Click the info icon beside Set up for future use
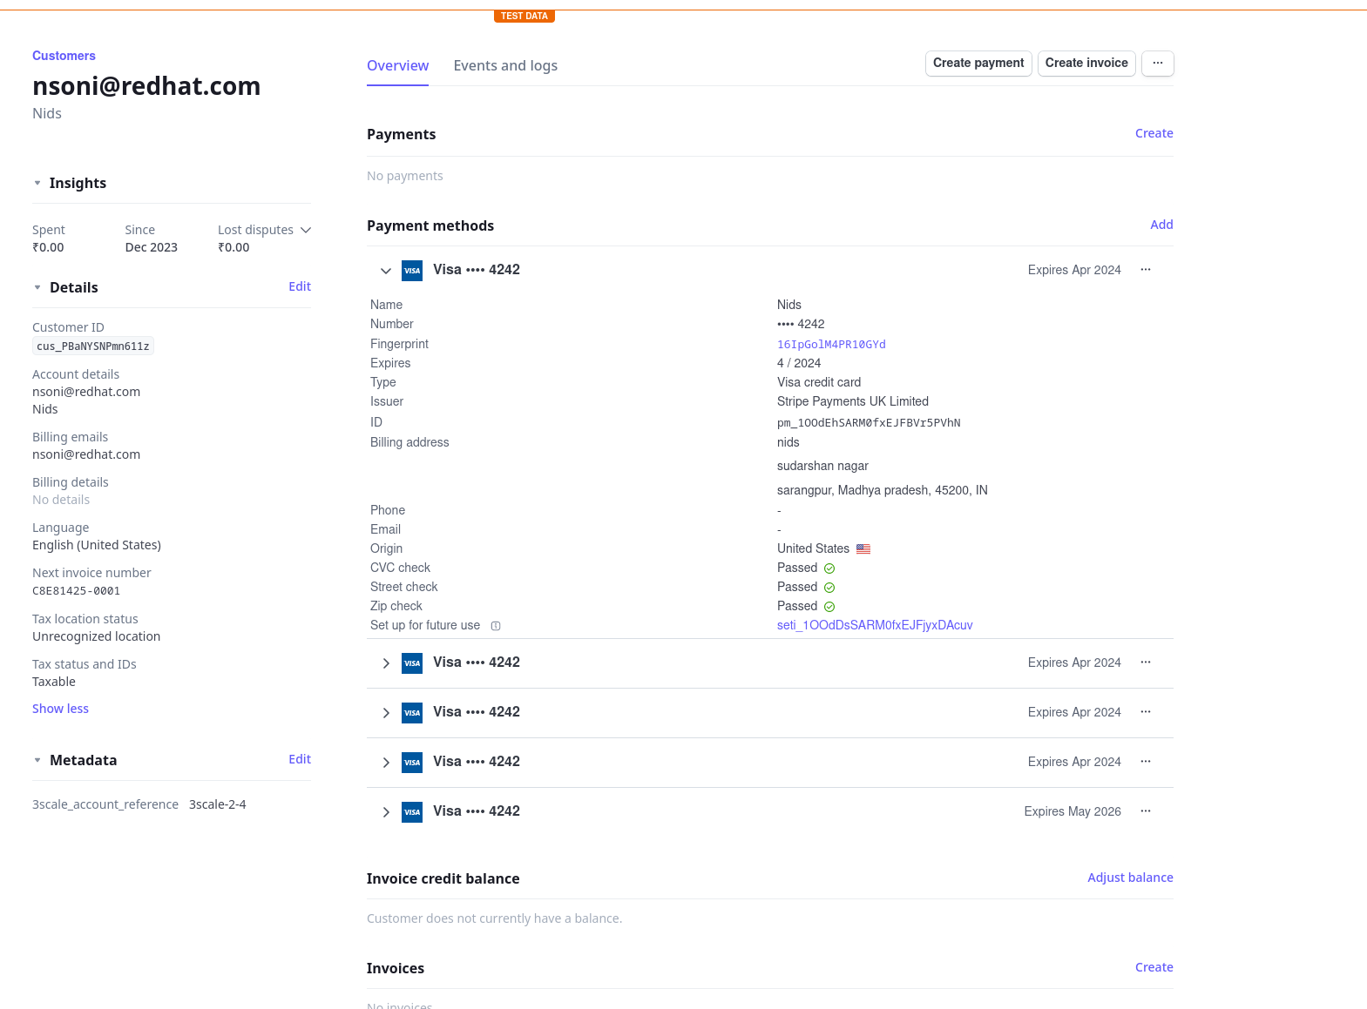Screen dimensions: 1367x1009 [x=496, y=626]
